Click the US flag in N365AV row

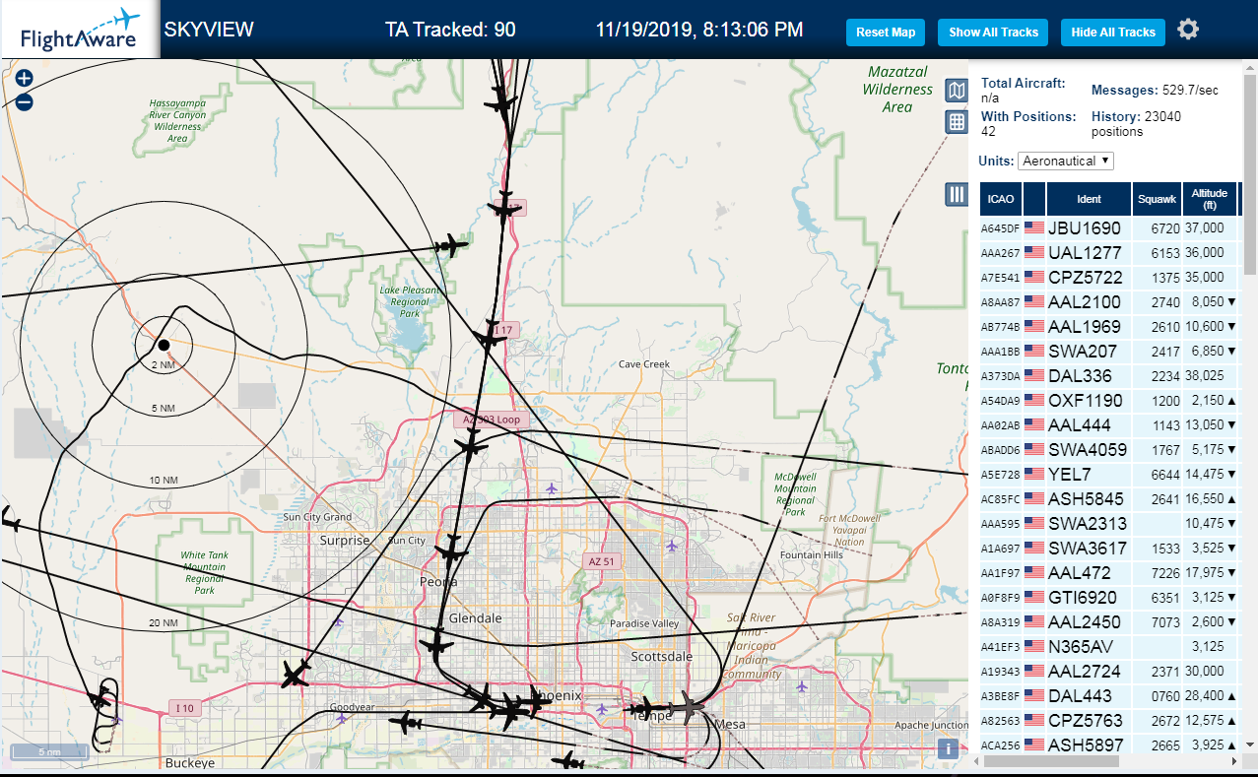[x=1034, y=646]
